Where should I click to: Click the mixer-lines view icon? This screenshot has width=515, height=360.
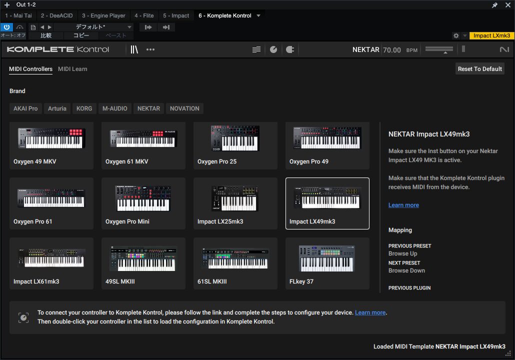(256, 49)
